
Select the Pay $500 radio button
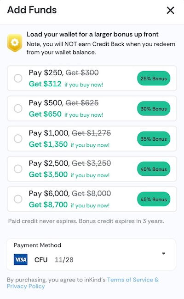[18, 108]
